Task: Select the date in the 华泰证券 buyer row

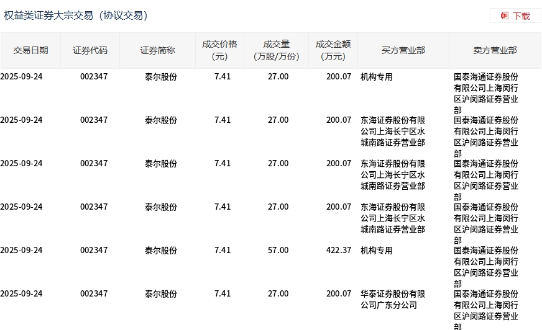Action: (x=22, y=294)
